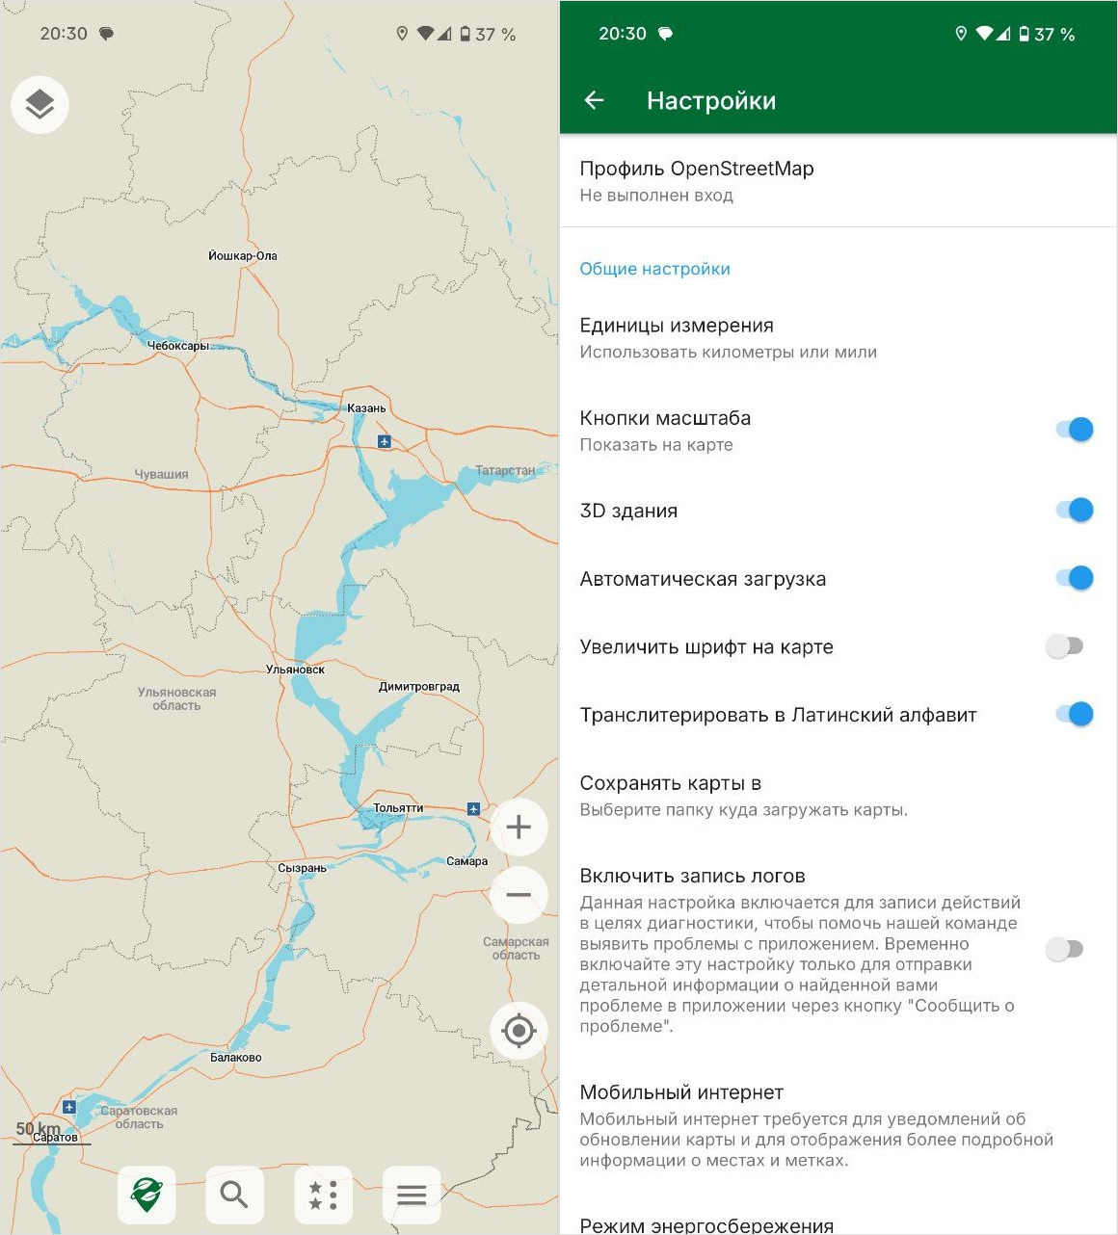Viewport: 1118px width, 1235px height.
Task: Open the map layers button
Action: [x=40, y=104]
